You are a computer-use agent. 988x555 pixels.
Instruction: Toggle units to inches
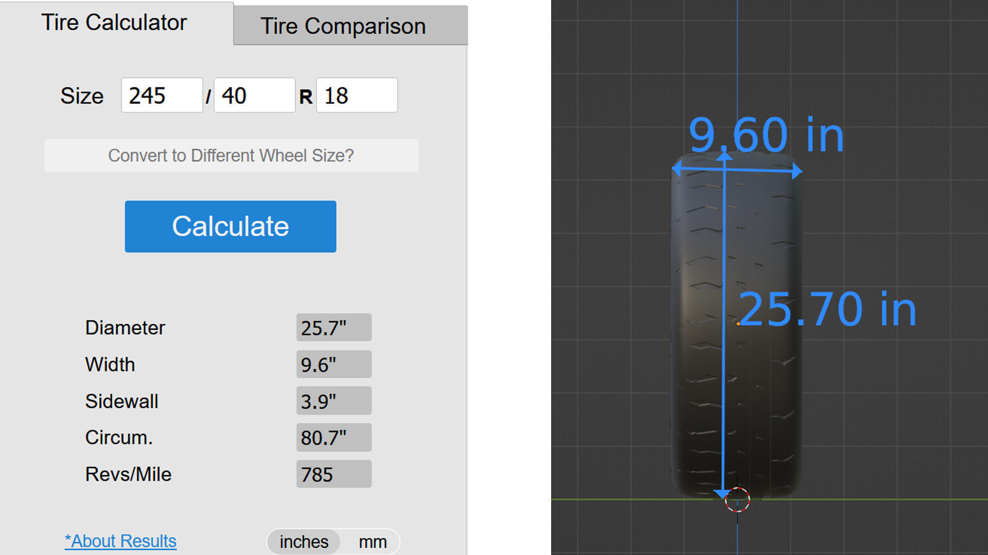coord(304,542)
